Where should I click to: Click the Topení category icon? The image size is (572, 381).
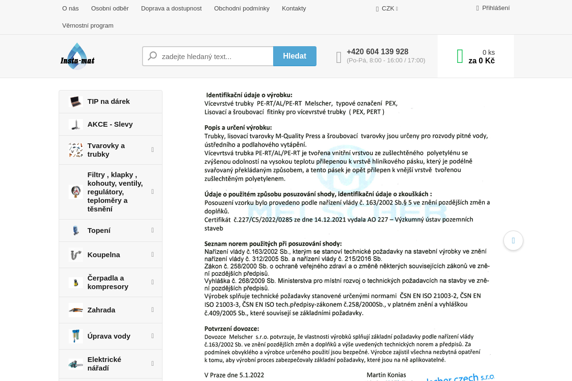click(75, 231)
